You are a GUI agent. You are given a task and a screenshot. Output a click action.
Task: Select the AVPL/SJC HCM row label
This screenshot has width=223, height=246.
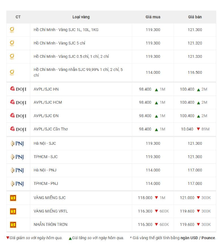coord(48,102)
